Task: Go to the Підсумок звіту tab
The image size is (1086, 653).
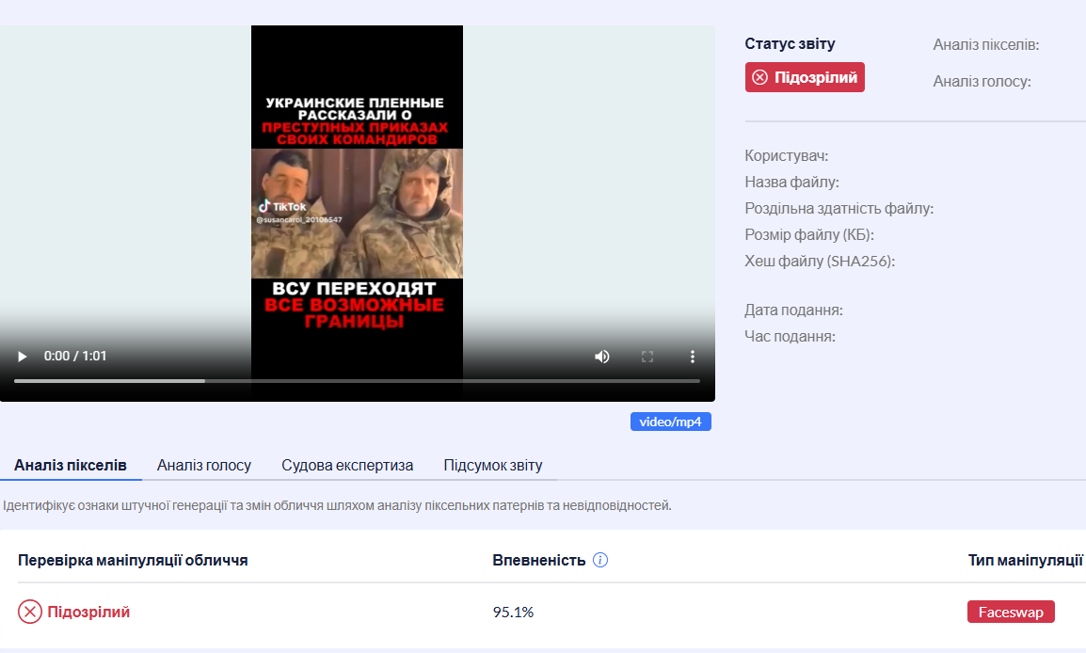Action: point(493,465)
